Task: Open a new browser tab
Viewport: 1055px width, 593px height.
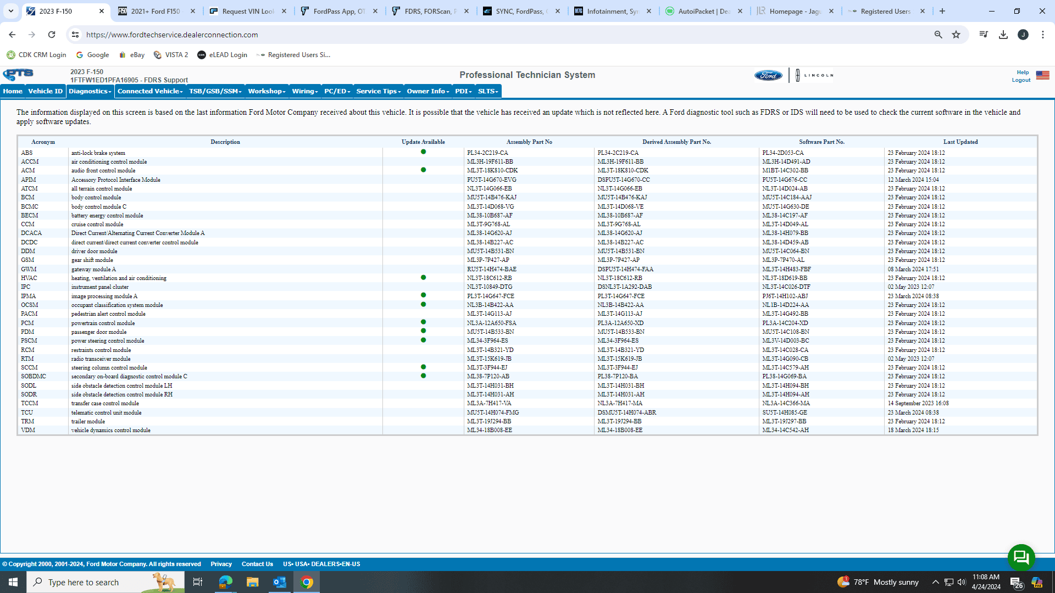Action: coord(942,11)
